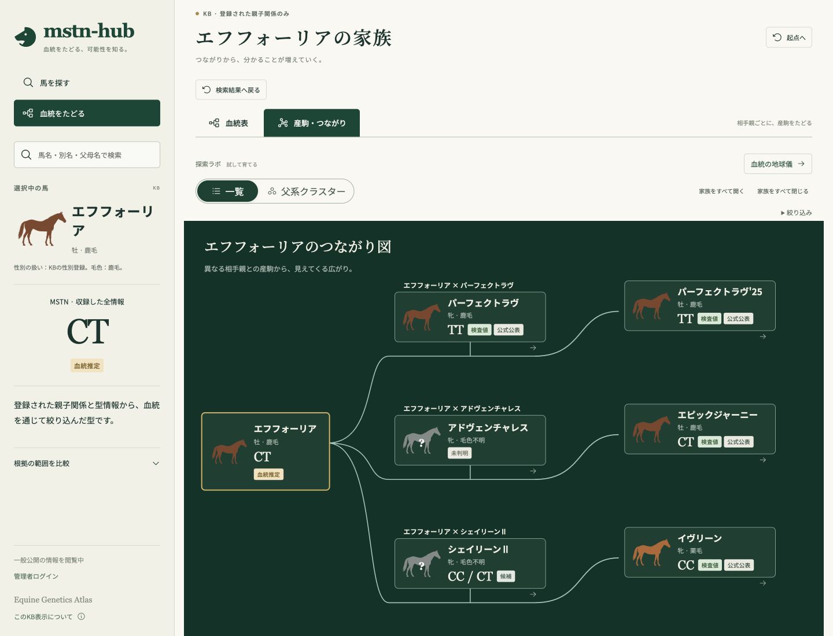The height and width of the screenshot is (636, 833).
Task: Click the arrow under the パーフェクトラヴ'25 card
Action: click(763, 337)
